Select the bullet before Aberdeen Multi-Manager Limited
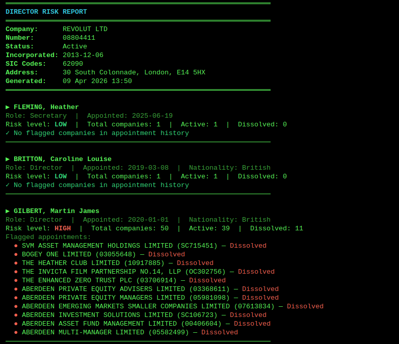 click(x=16, y=332)
